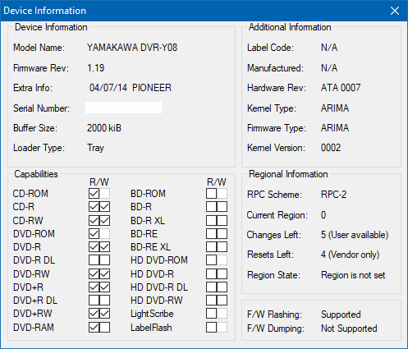Click the HD DVD-R write checkbox
The width and height of the screenshot is (408, 349).
click(222, 273)
